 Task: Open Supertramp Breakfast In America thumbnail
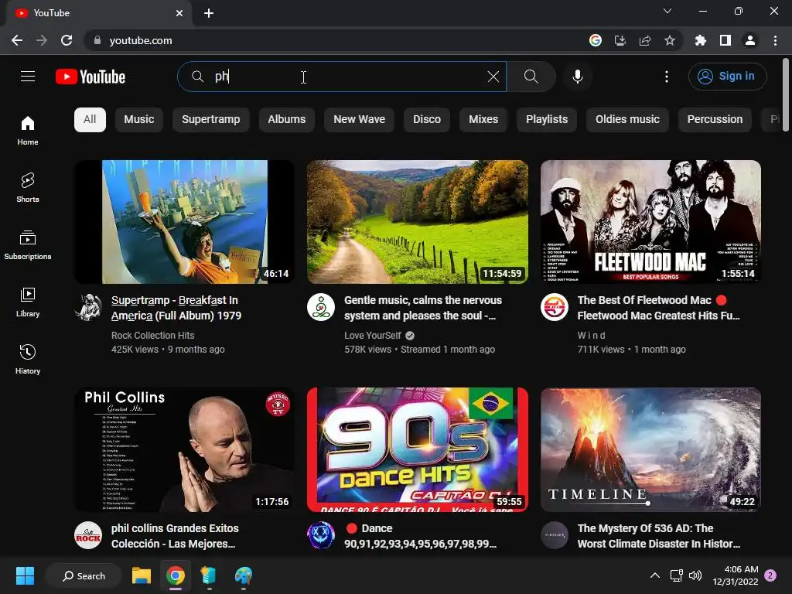184,222
